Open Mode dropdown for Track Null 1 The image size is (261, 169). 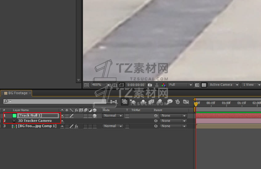click(113, 116)
